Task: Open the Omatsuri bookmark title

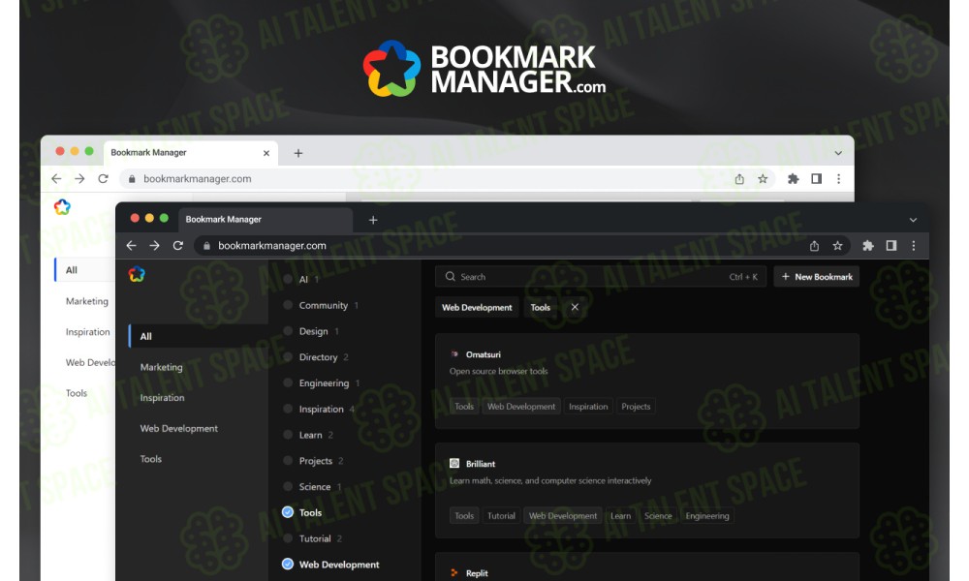Action: click(484, 354)
